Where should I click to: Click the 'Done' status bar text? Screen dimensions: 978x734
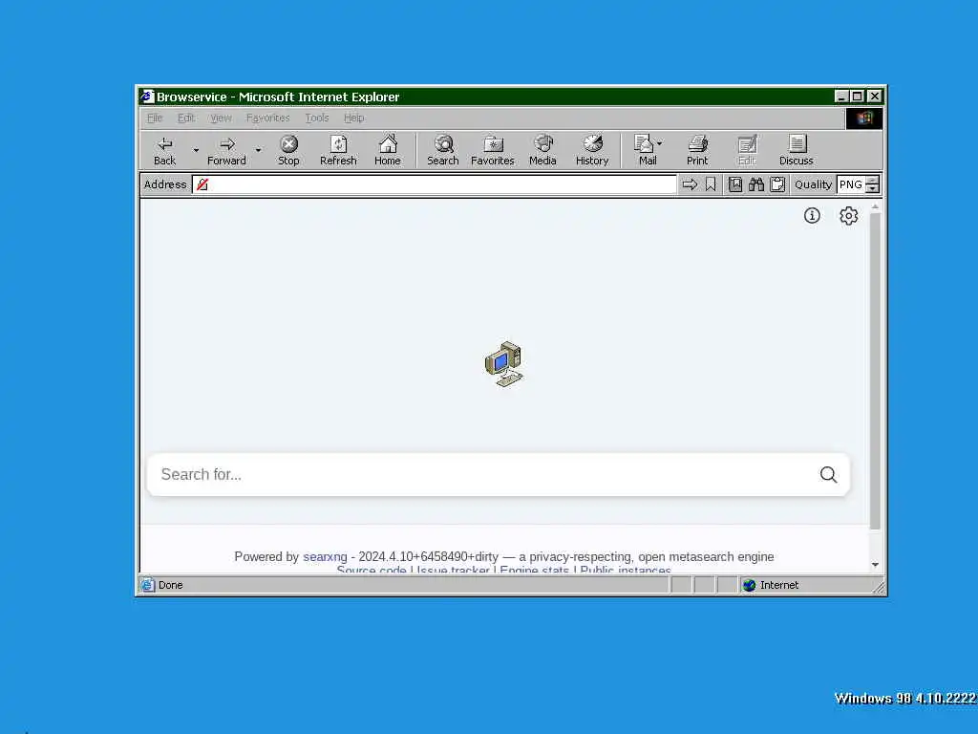[170, 585]
